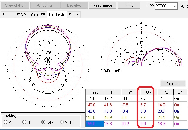The height and width of the screenshot is (130, 188).
Task: Click the Print button
Action: (x=129, y=5)
